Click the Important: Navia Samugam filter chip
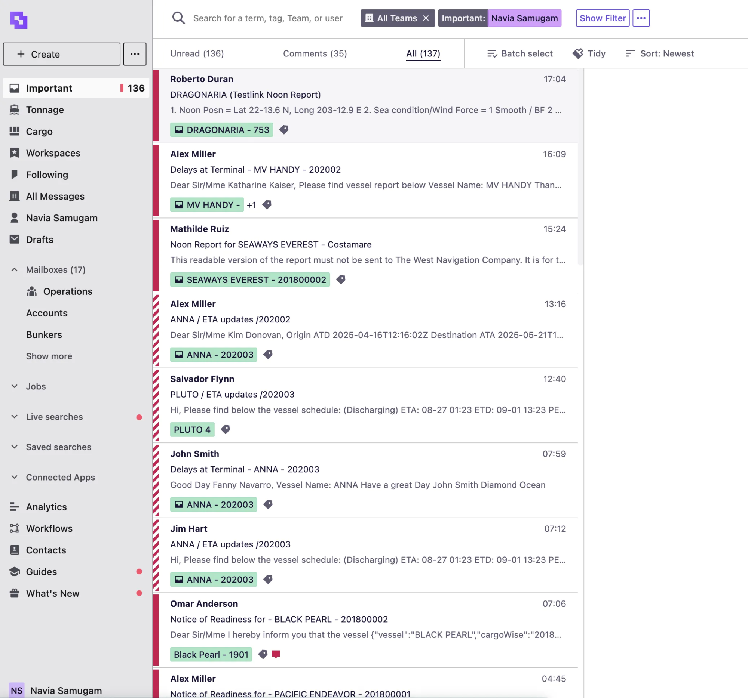This screenshot has height=698, width=748. [x=499, y=18]
